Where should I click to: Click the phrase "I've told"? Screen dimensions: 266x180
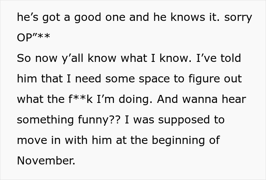(222, 59)
